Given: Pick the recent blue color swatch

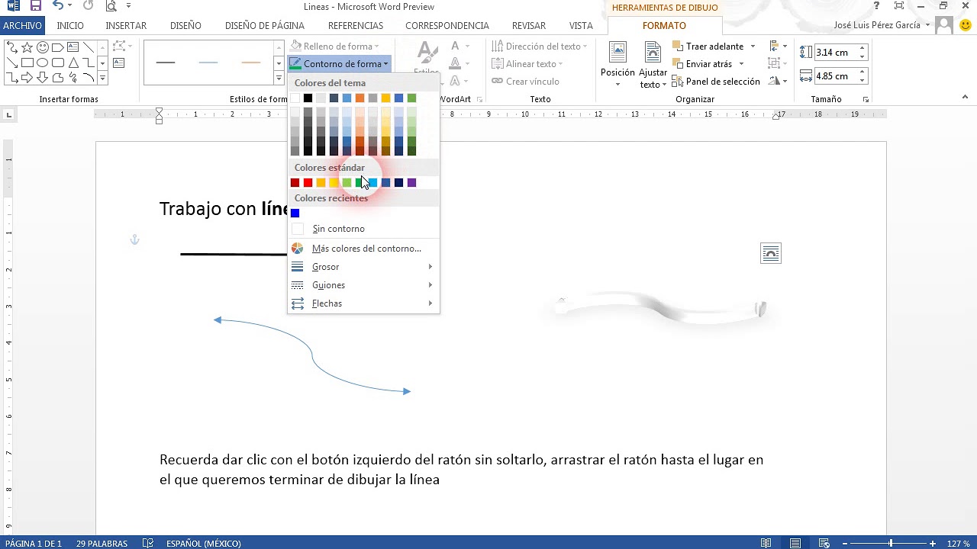Looking at the screenshot, I should (x=295, y=213).
